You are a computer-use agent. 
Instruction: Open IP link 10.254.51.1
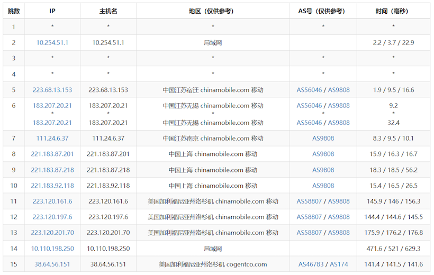[52, 43]
